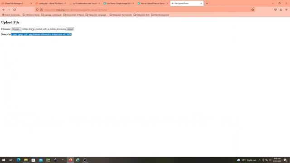290x163 pixels.
Task: Close the File Upload Form tab
Action: coord(201,3)
